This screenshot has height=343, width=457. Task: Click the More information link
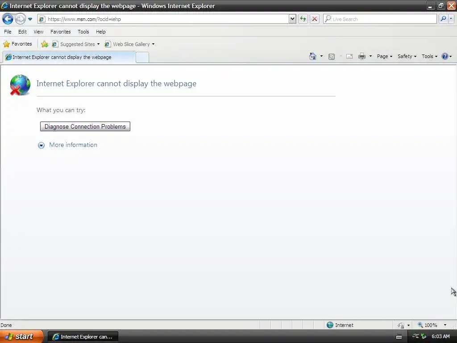[x=73, y=145]
